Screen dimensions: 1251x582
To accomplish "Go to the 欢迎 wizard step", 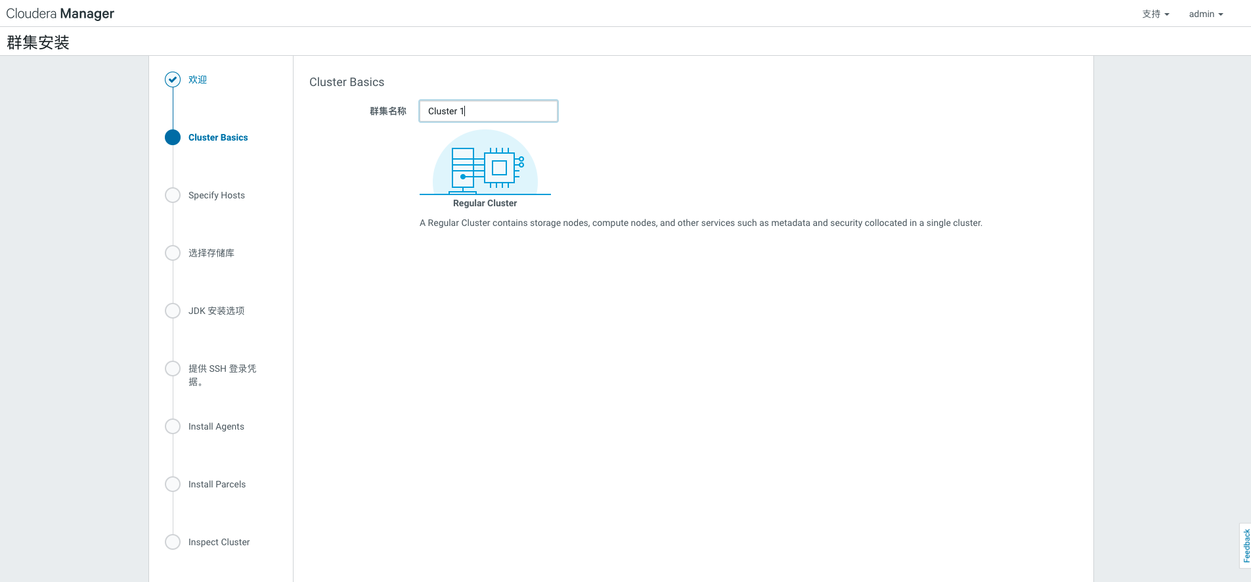I will coord(198,79).
